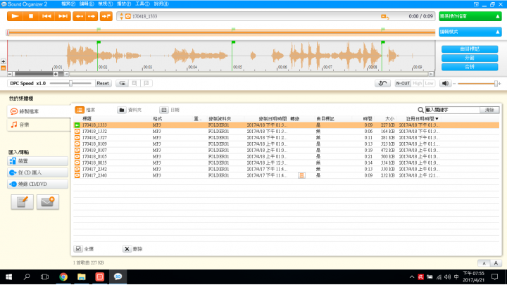Click the 燒錄 CD/DVD burn button
Image resolution: width=507 pixels, height=285 pixels.
[x=38, y=184]
